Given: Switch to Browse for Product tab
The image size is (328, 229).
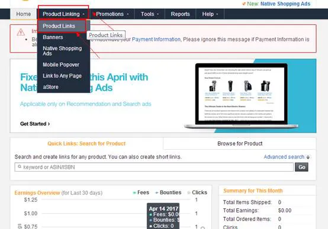Looking at the screenshot, I should click(x=240, y=143).
